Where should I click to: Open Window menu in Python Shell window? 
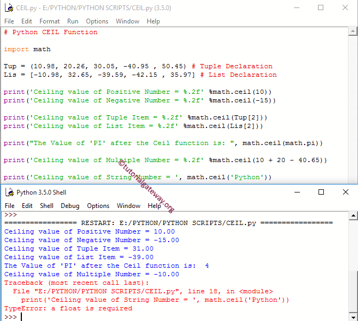(129, 206)
